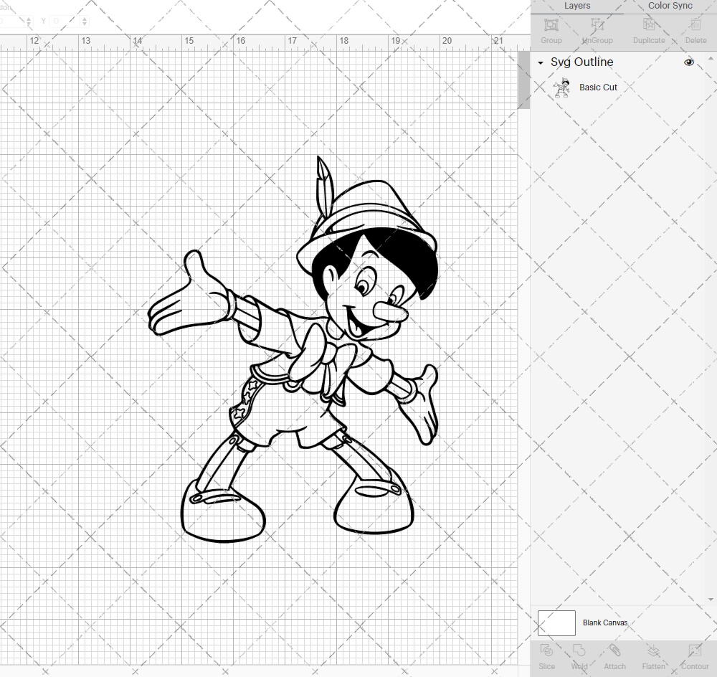Click the Duplicate icon

(649, 25)
